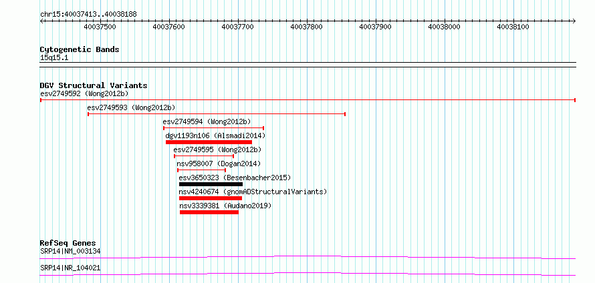Select the dgv1193n106 thick red bar
Screen dimensions: 595x283
point(209,142)
